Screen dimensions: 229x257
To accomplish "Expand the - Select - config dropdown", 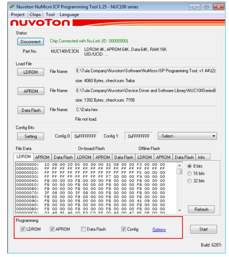I will pos(187,136).
